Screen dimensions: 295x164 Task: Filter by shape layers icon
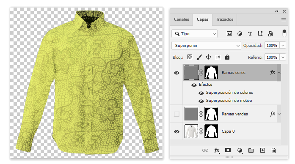(x=260, y=34)
